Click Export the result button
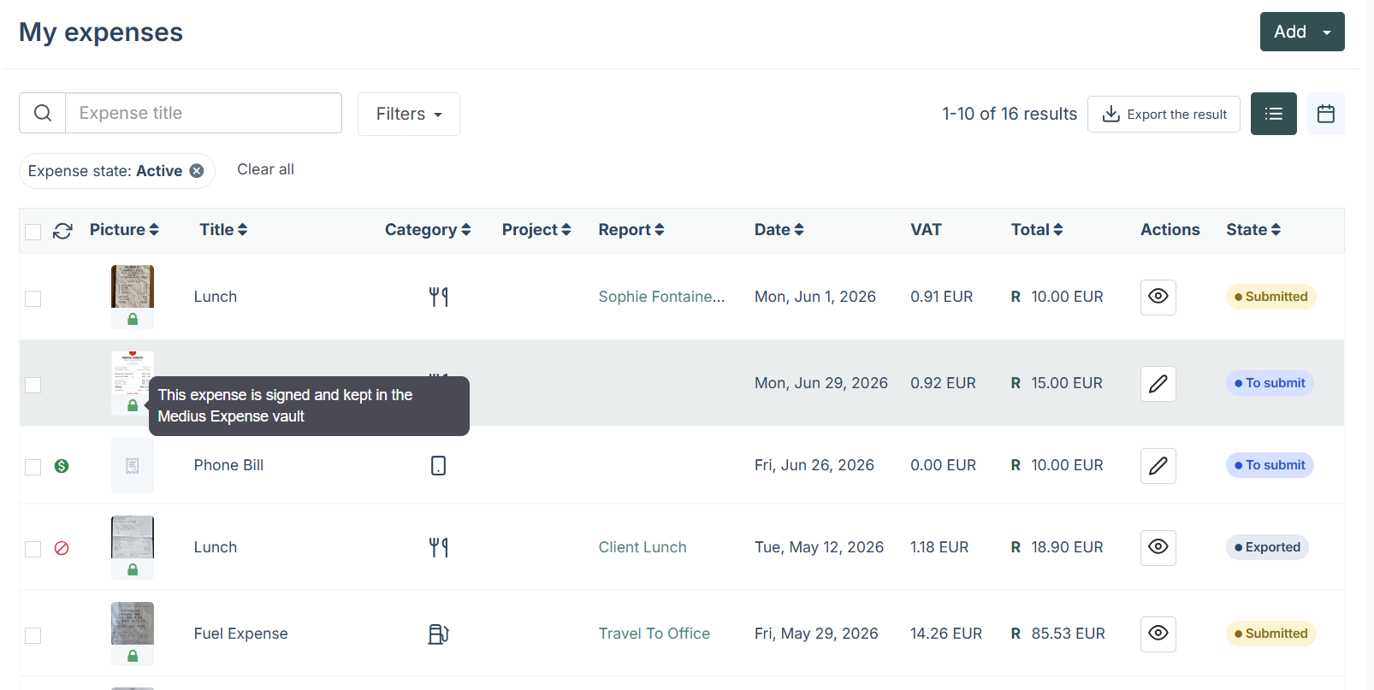Viewport: 1374px width, 690px height. [1164, 114]
